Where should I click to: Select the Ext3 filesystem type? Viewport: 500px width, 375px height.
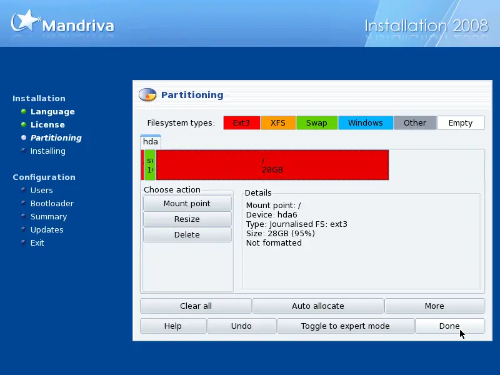(242, 122)
